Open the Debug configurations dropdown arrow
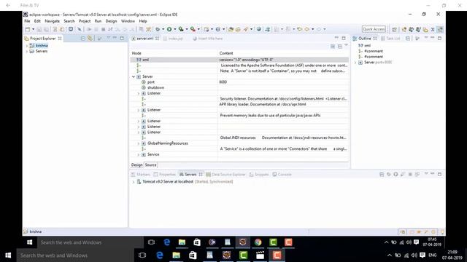The height and width of the screenshot is (262, 467). 163,29
